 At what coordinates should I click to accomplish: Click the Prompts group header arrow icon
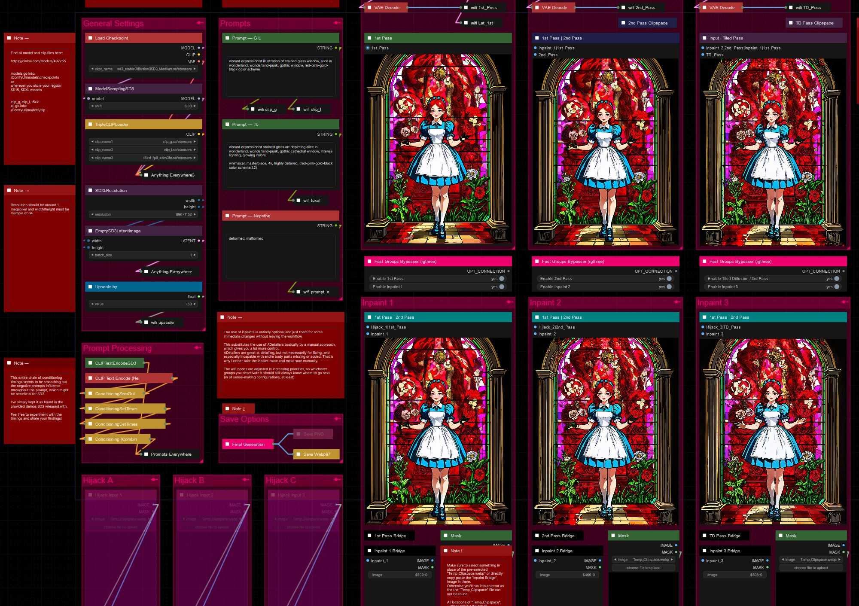(337, 23)
